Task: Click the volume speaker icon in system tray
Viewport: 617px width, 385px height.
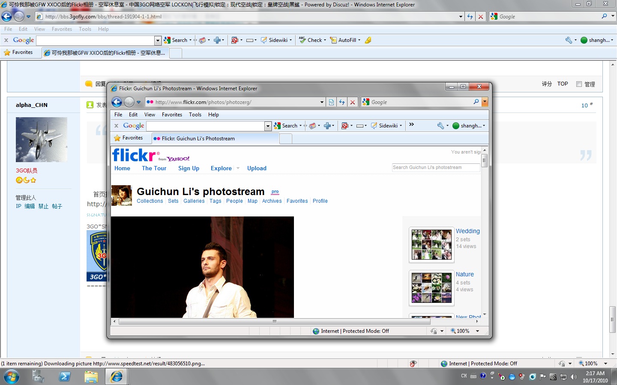Action: point(574,377)
